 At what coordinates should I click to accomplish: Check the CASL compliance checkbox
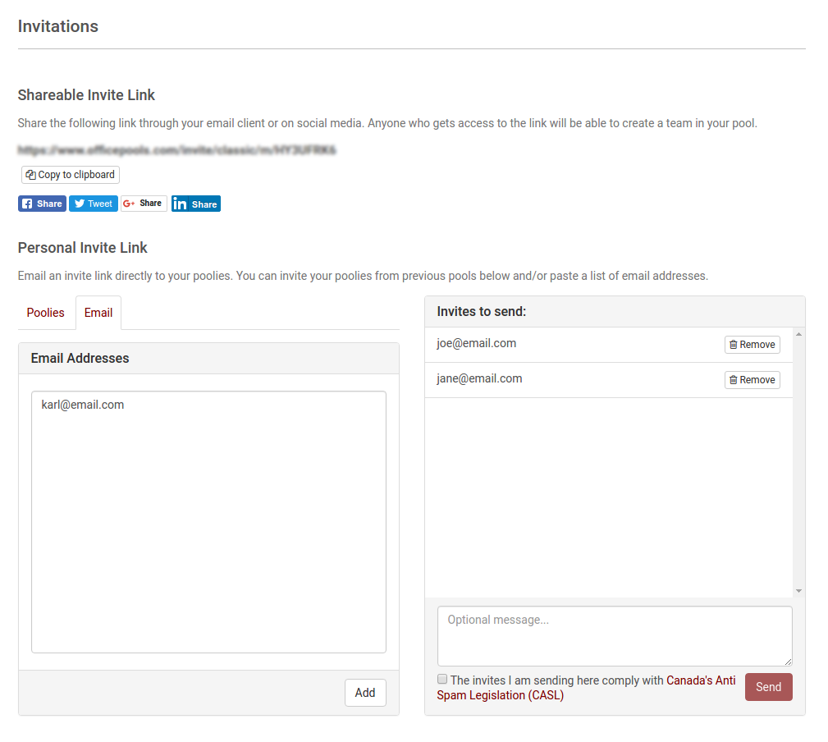442,680
